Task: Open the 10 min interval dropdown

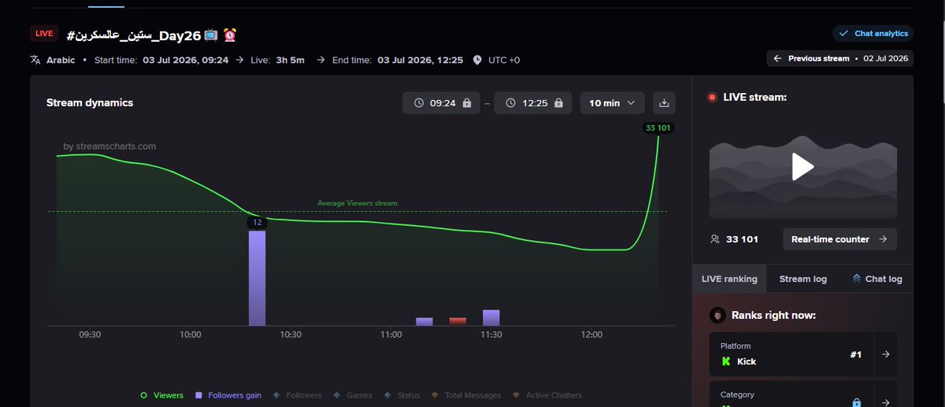Action: click(x=613, y=103)
